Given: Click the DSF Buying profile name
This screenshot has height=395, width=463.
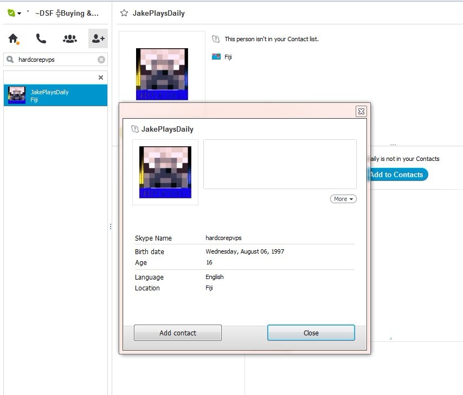Looking at the screenshot, I should (x=67, y=14).
